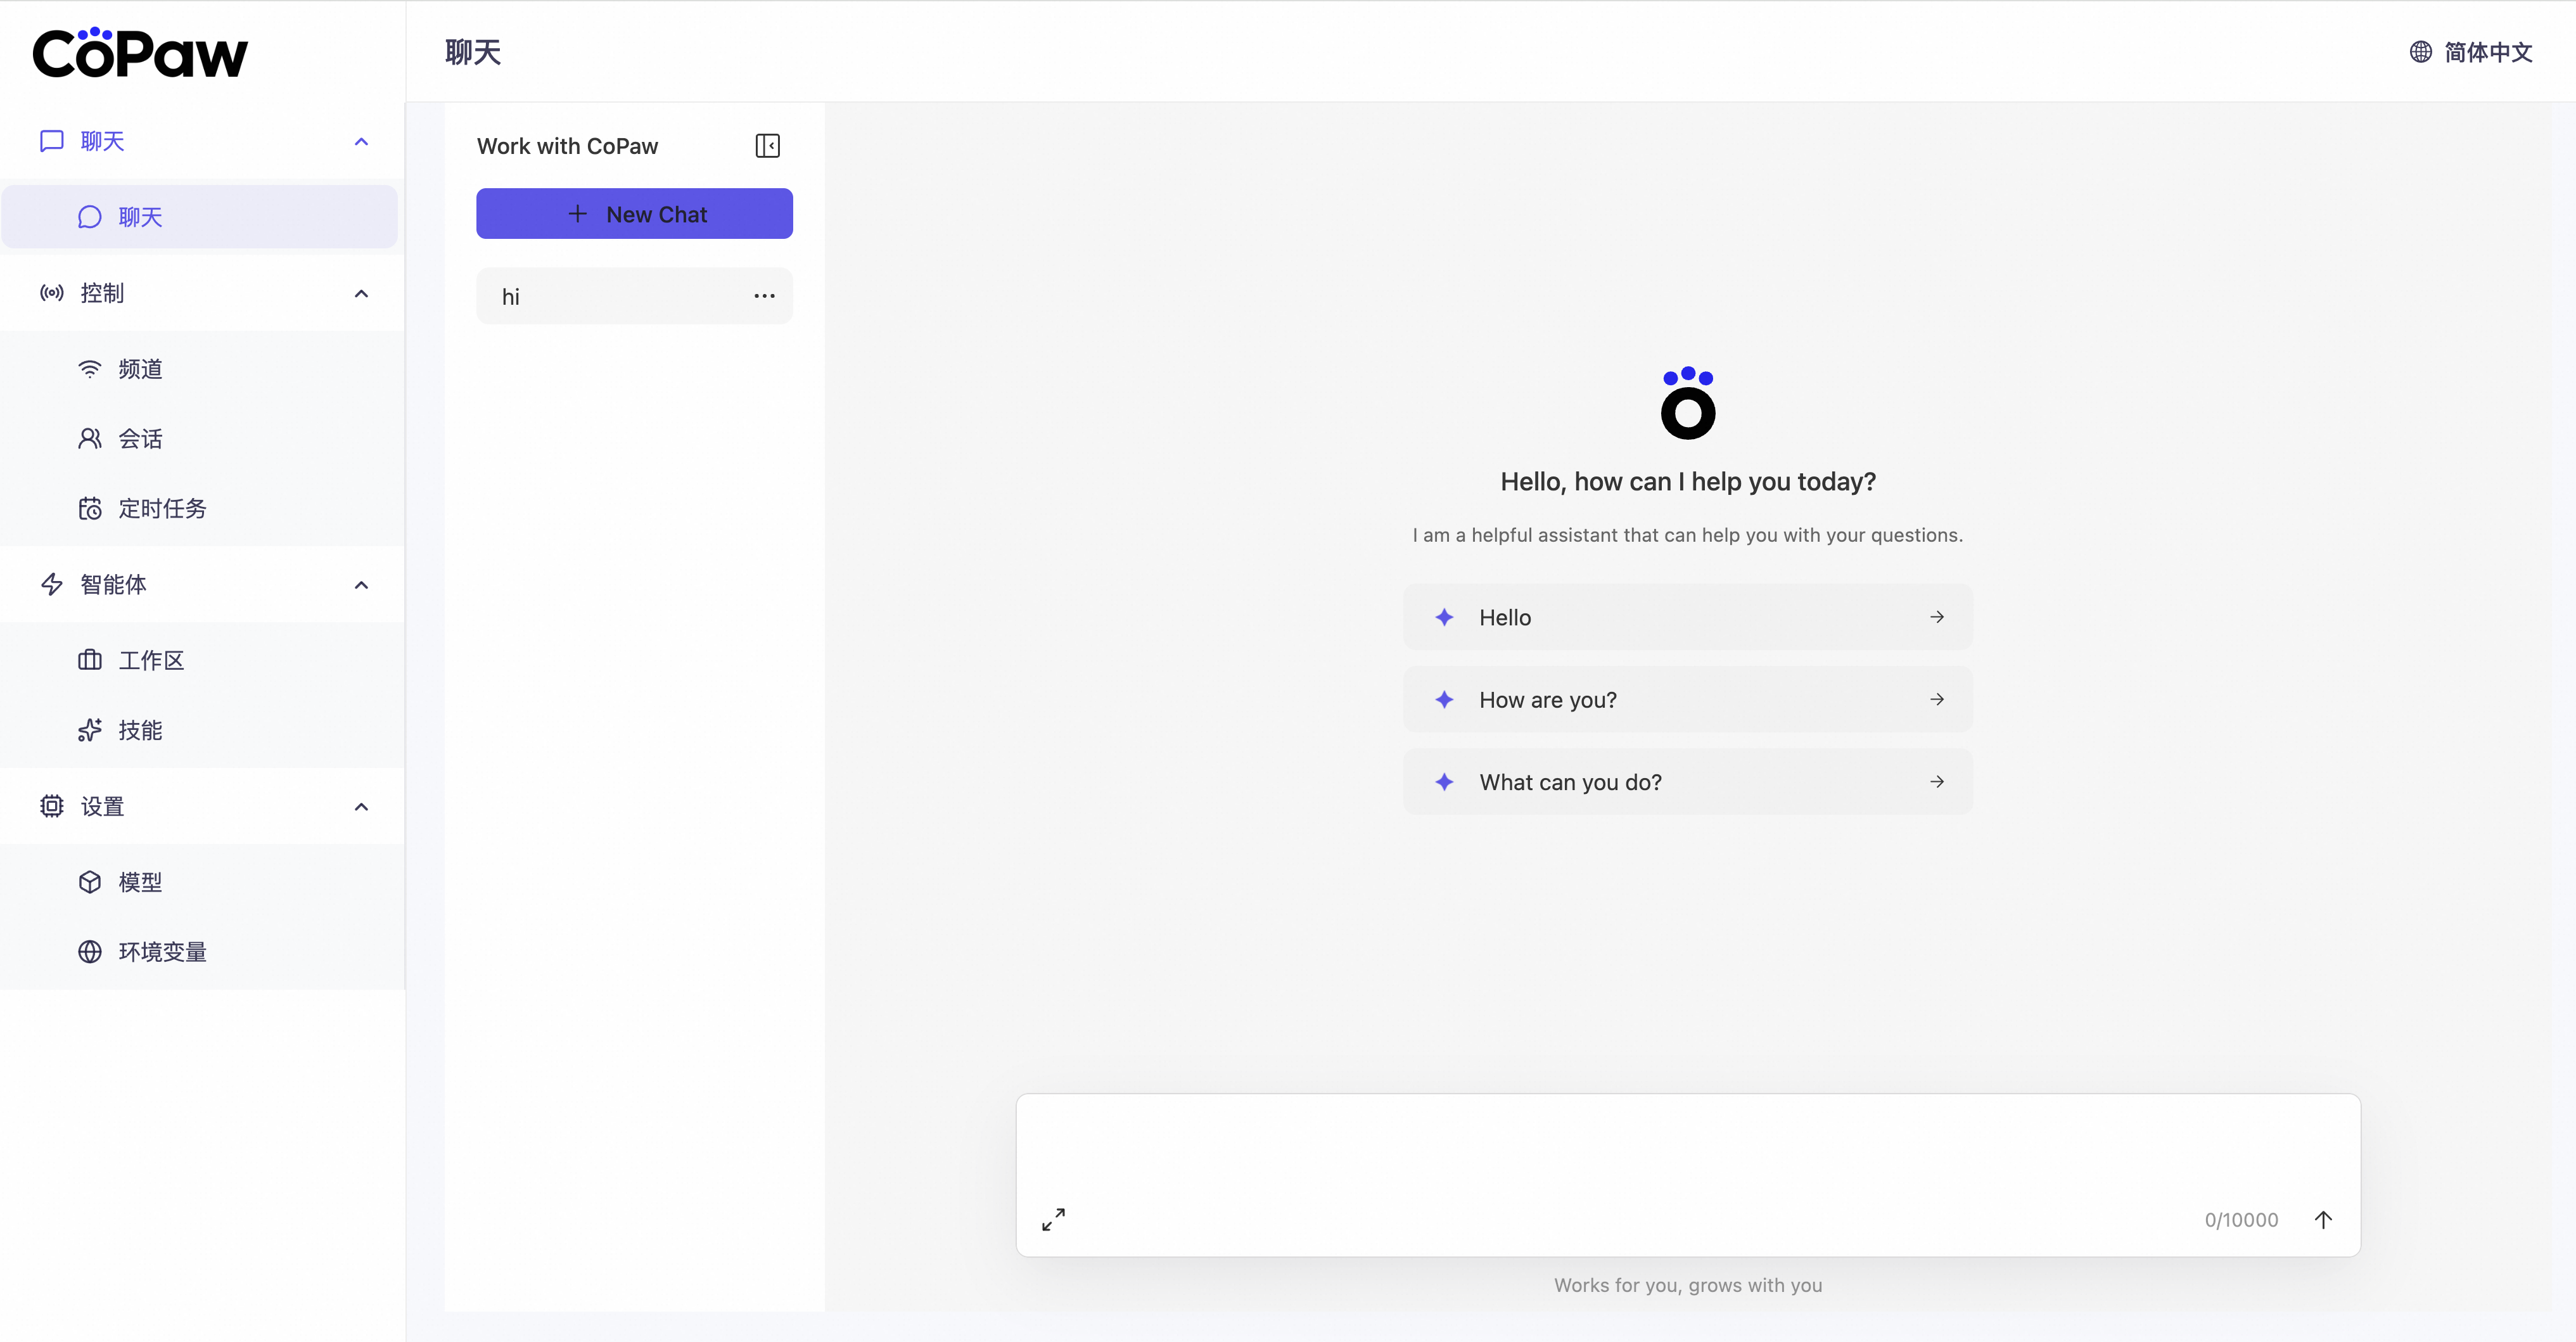Choose the 'What can you do?' suggestion
2576x1342 pixels.
pos(1687,782)
